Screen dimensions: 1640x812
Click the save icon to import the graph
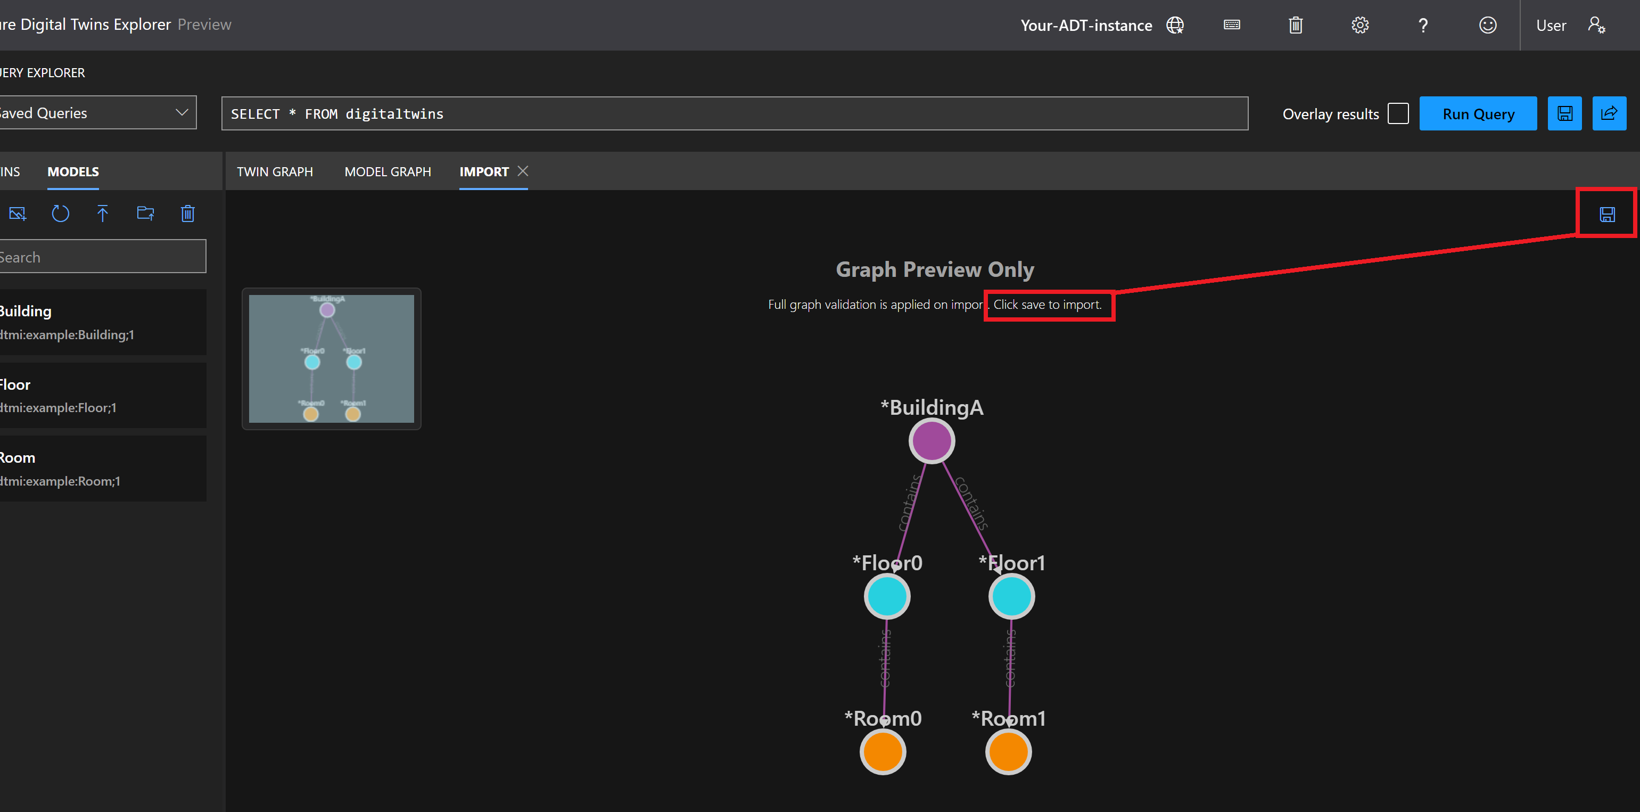1607,214
